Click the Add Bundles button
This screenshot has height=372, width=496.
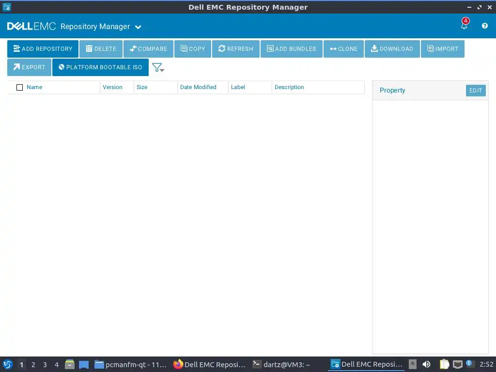pos(291,49)
